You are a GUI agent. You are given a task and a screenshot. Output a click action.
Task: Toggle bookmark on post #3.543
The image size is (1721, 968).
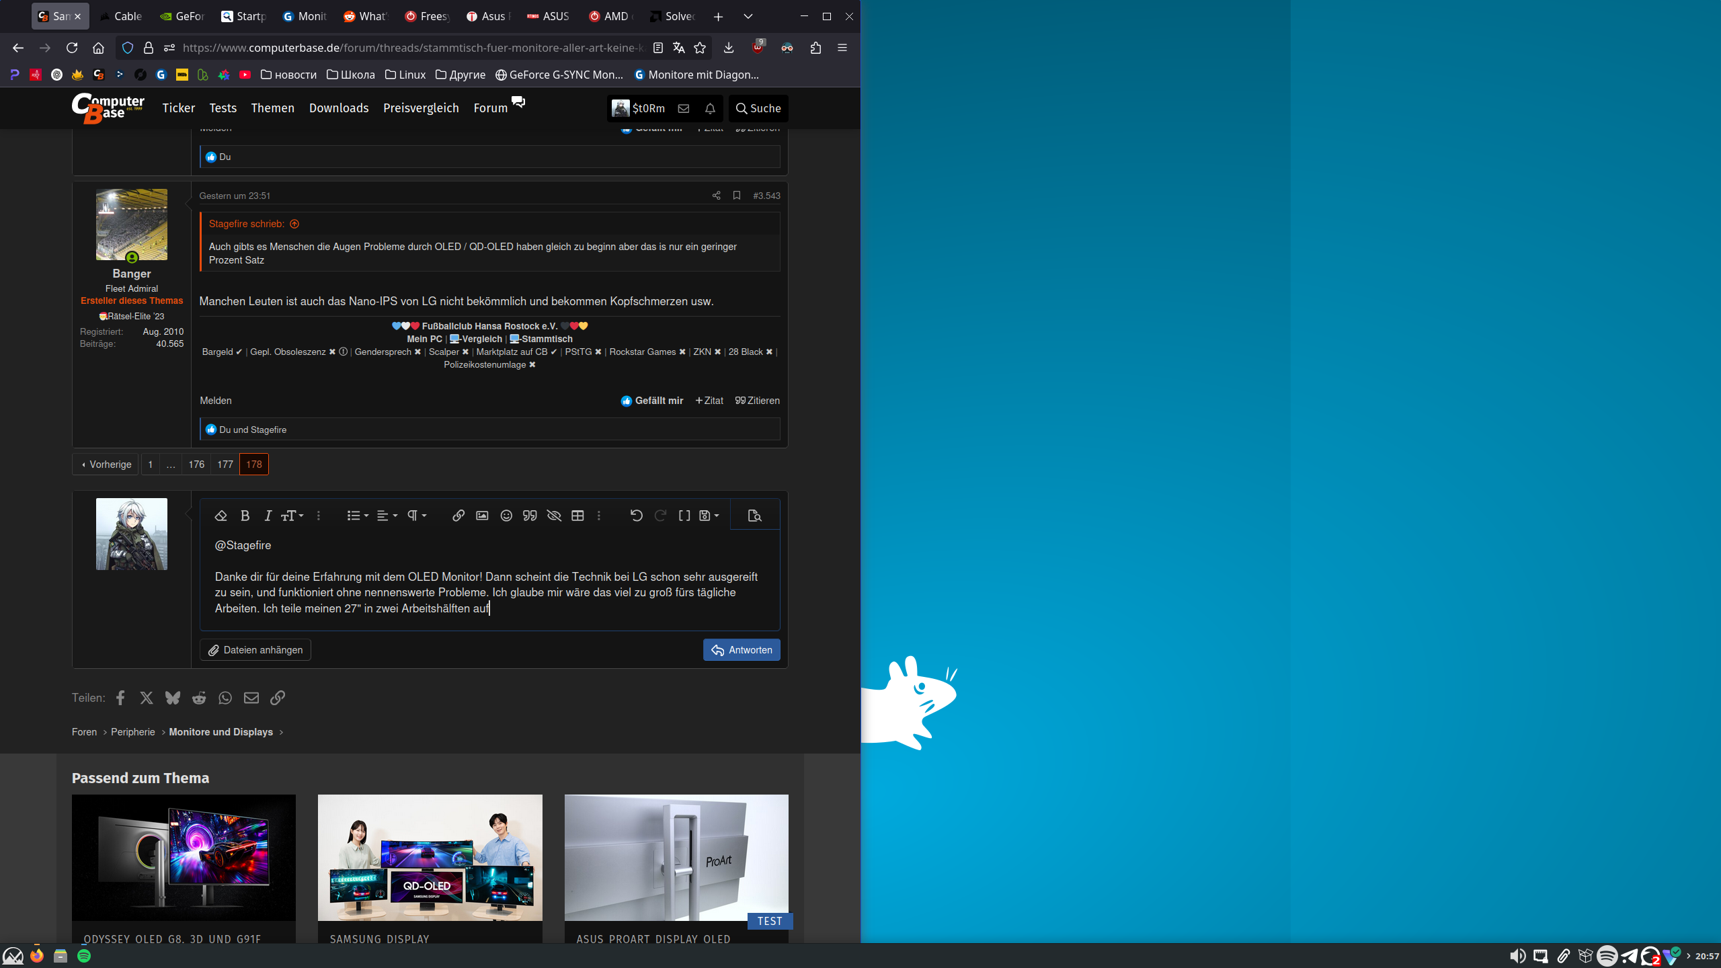(737, 196)
